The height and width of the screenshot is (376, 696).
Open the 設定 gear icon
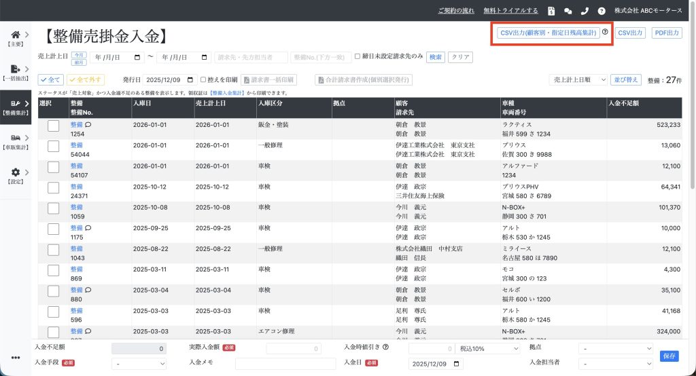click(15, 172)
